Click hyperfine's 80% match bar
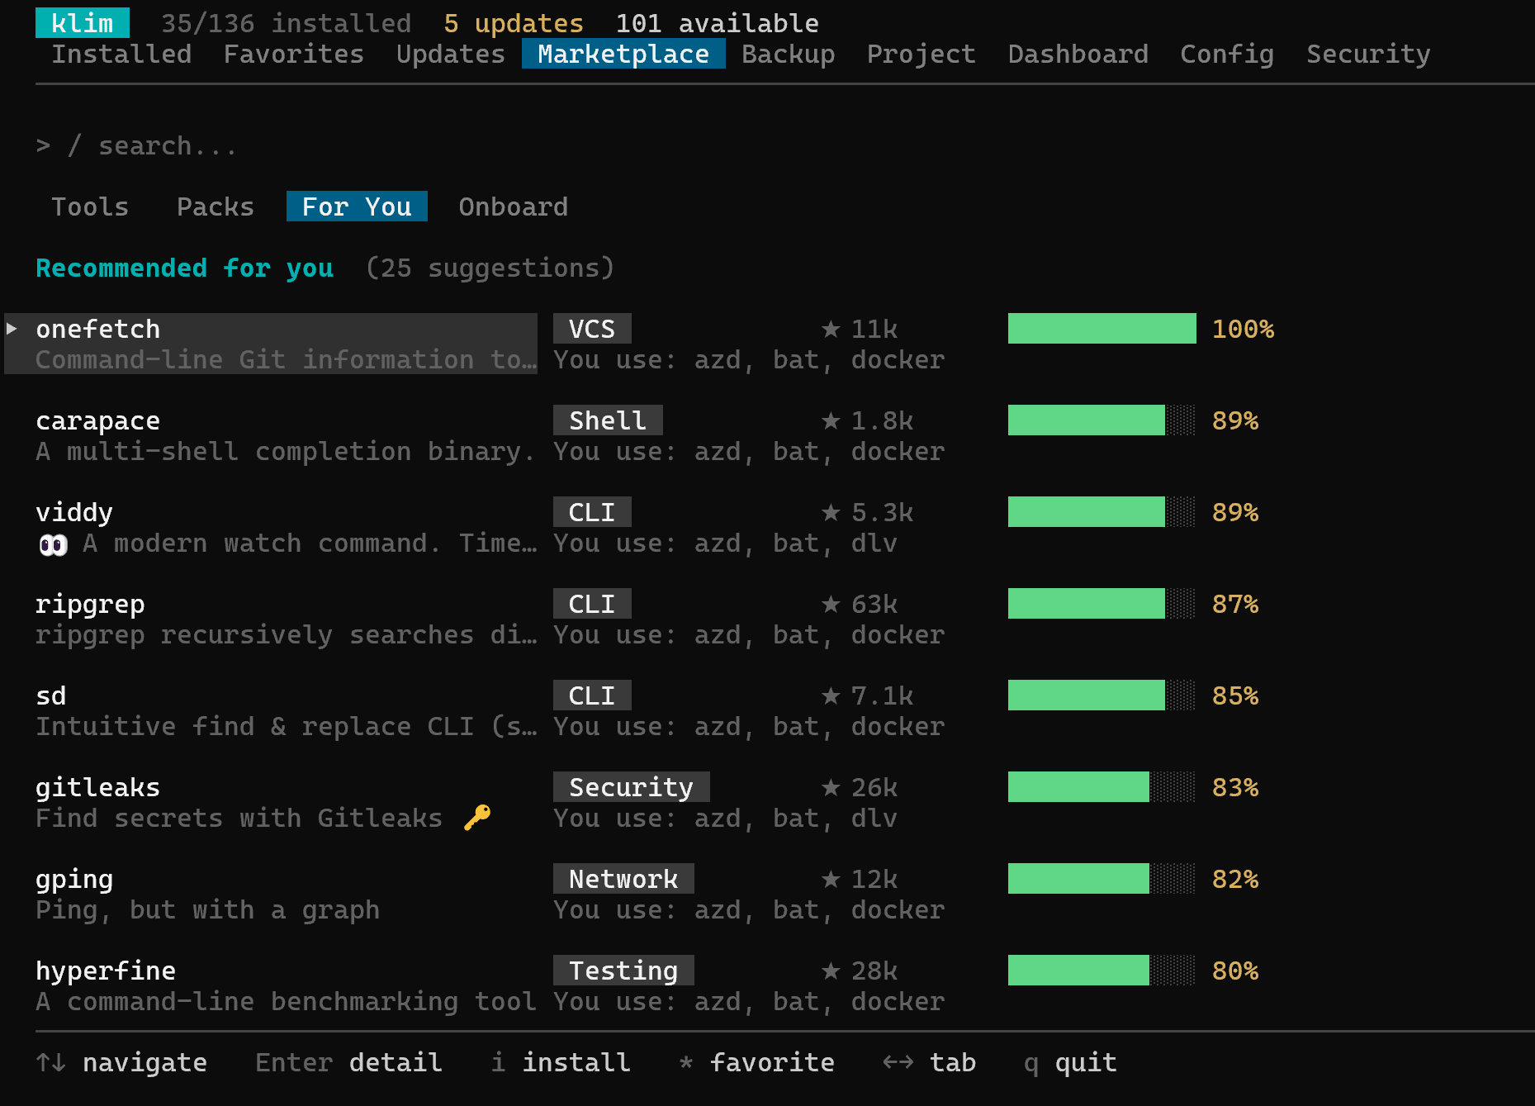The width and height of the screenshot is (1535, 1106). (x=1102, y=971)
